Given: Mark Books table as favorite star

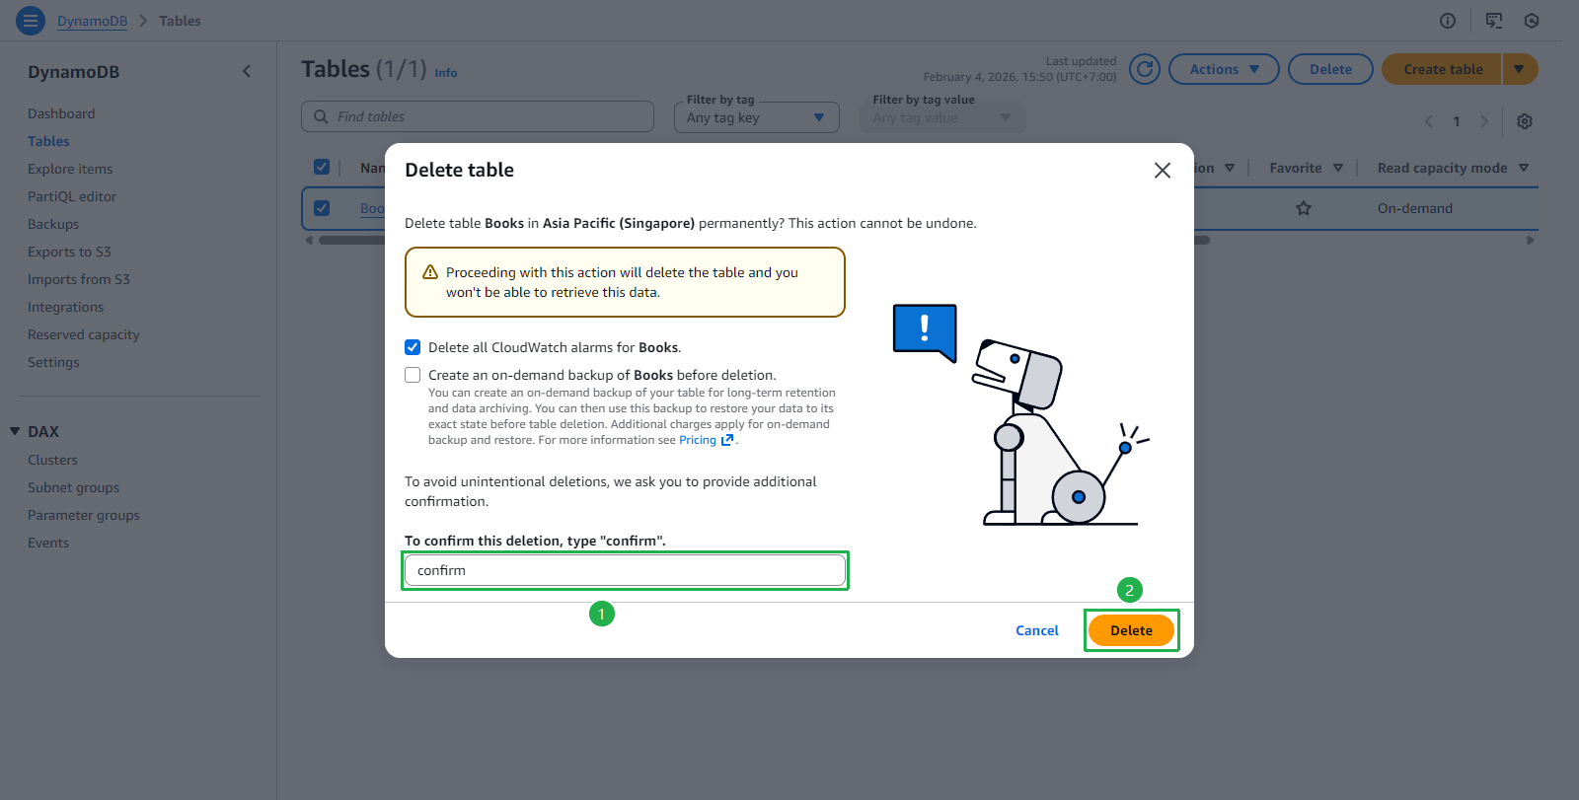Looking at the screenshot, I should coord(1304,208).
